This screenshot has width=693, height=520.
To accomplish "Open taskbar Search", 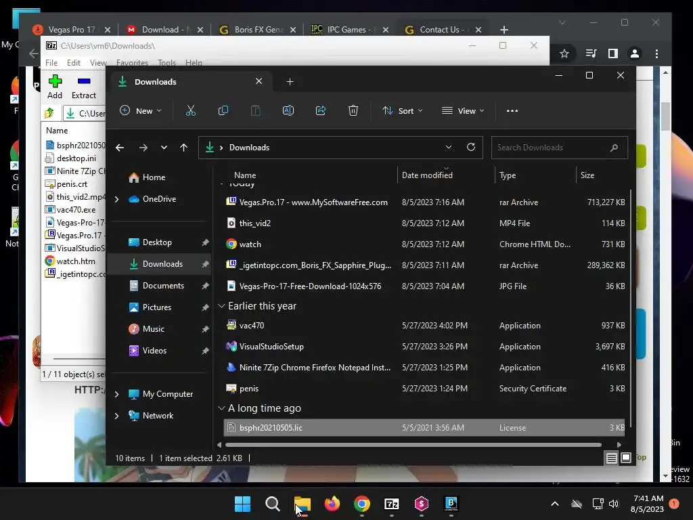I will (x=272, y=504).
